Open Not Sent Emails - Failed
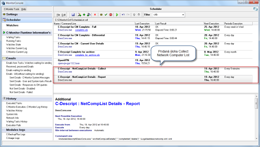The width and height of the screenshot is (260, 147). coord(21,92)
